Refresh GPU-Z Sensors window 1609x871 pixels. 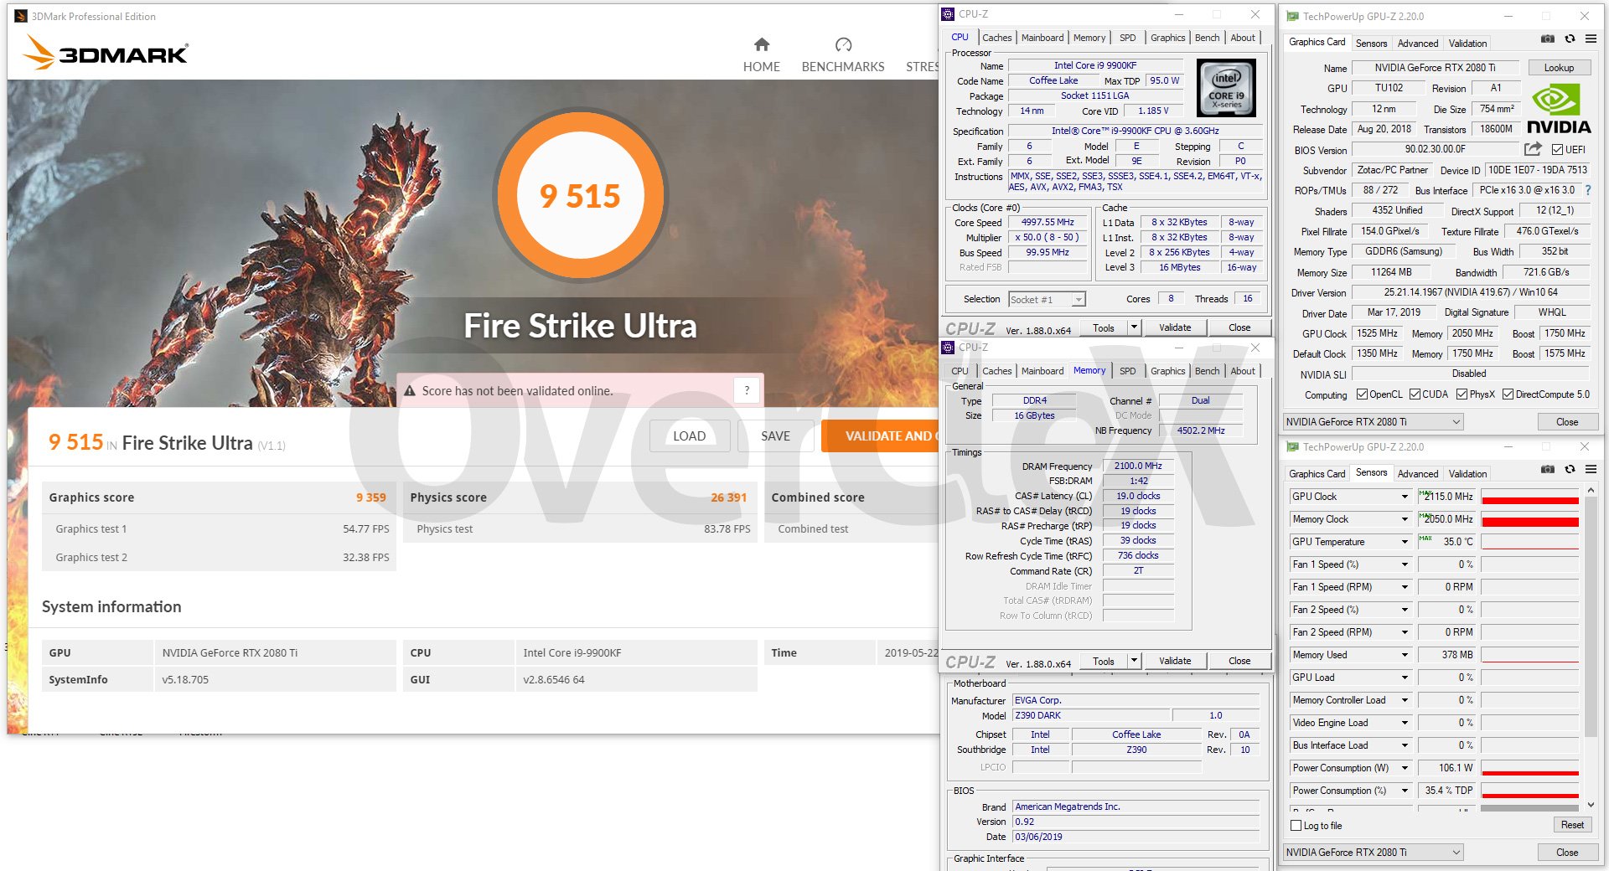tap(1570, 470)
